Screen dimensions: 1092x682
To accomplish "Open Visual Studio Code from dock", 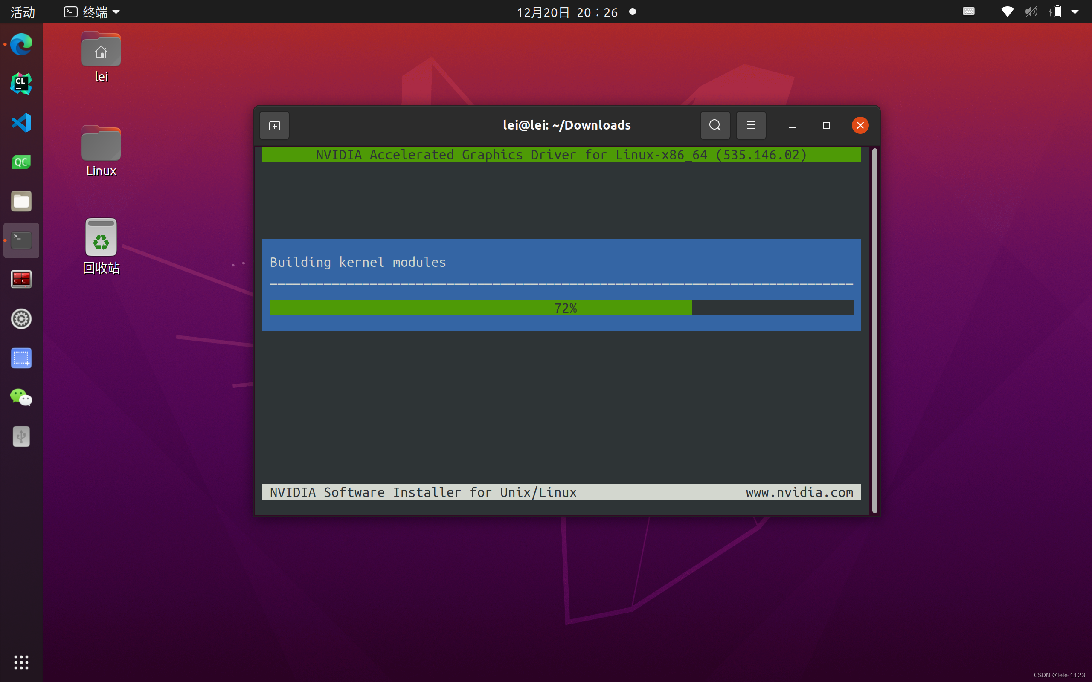I will [x=21, y=123].
